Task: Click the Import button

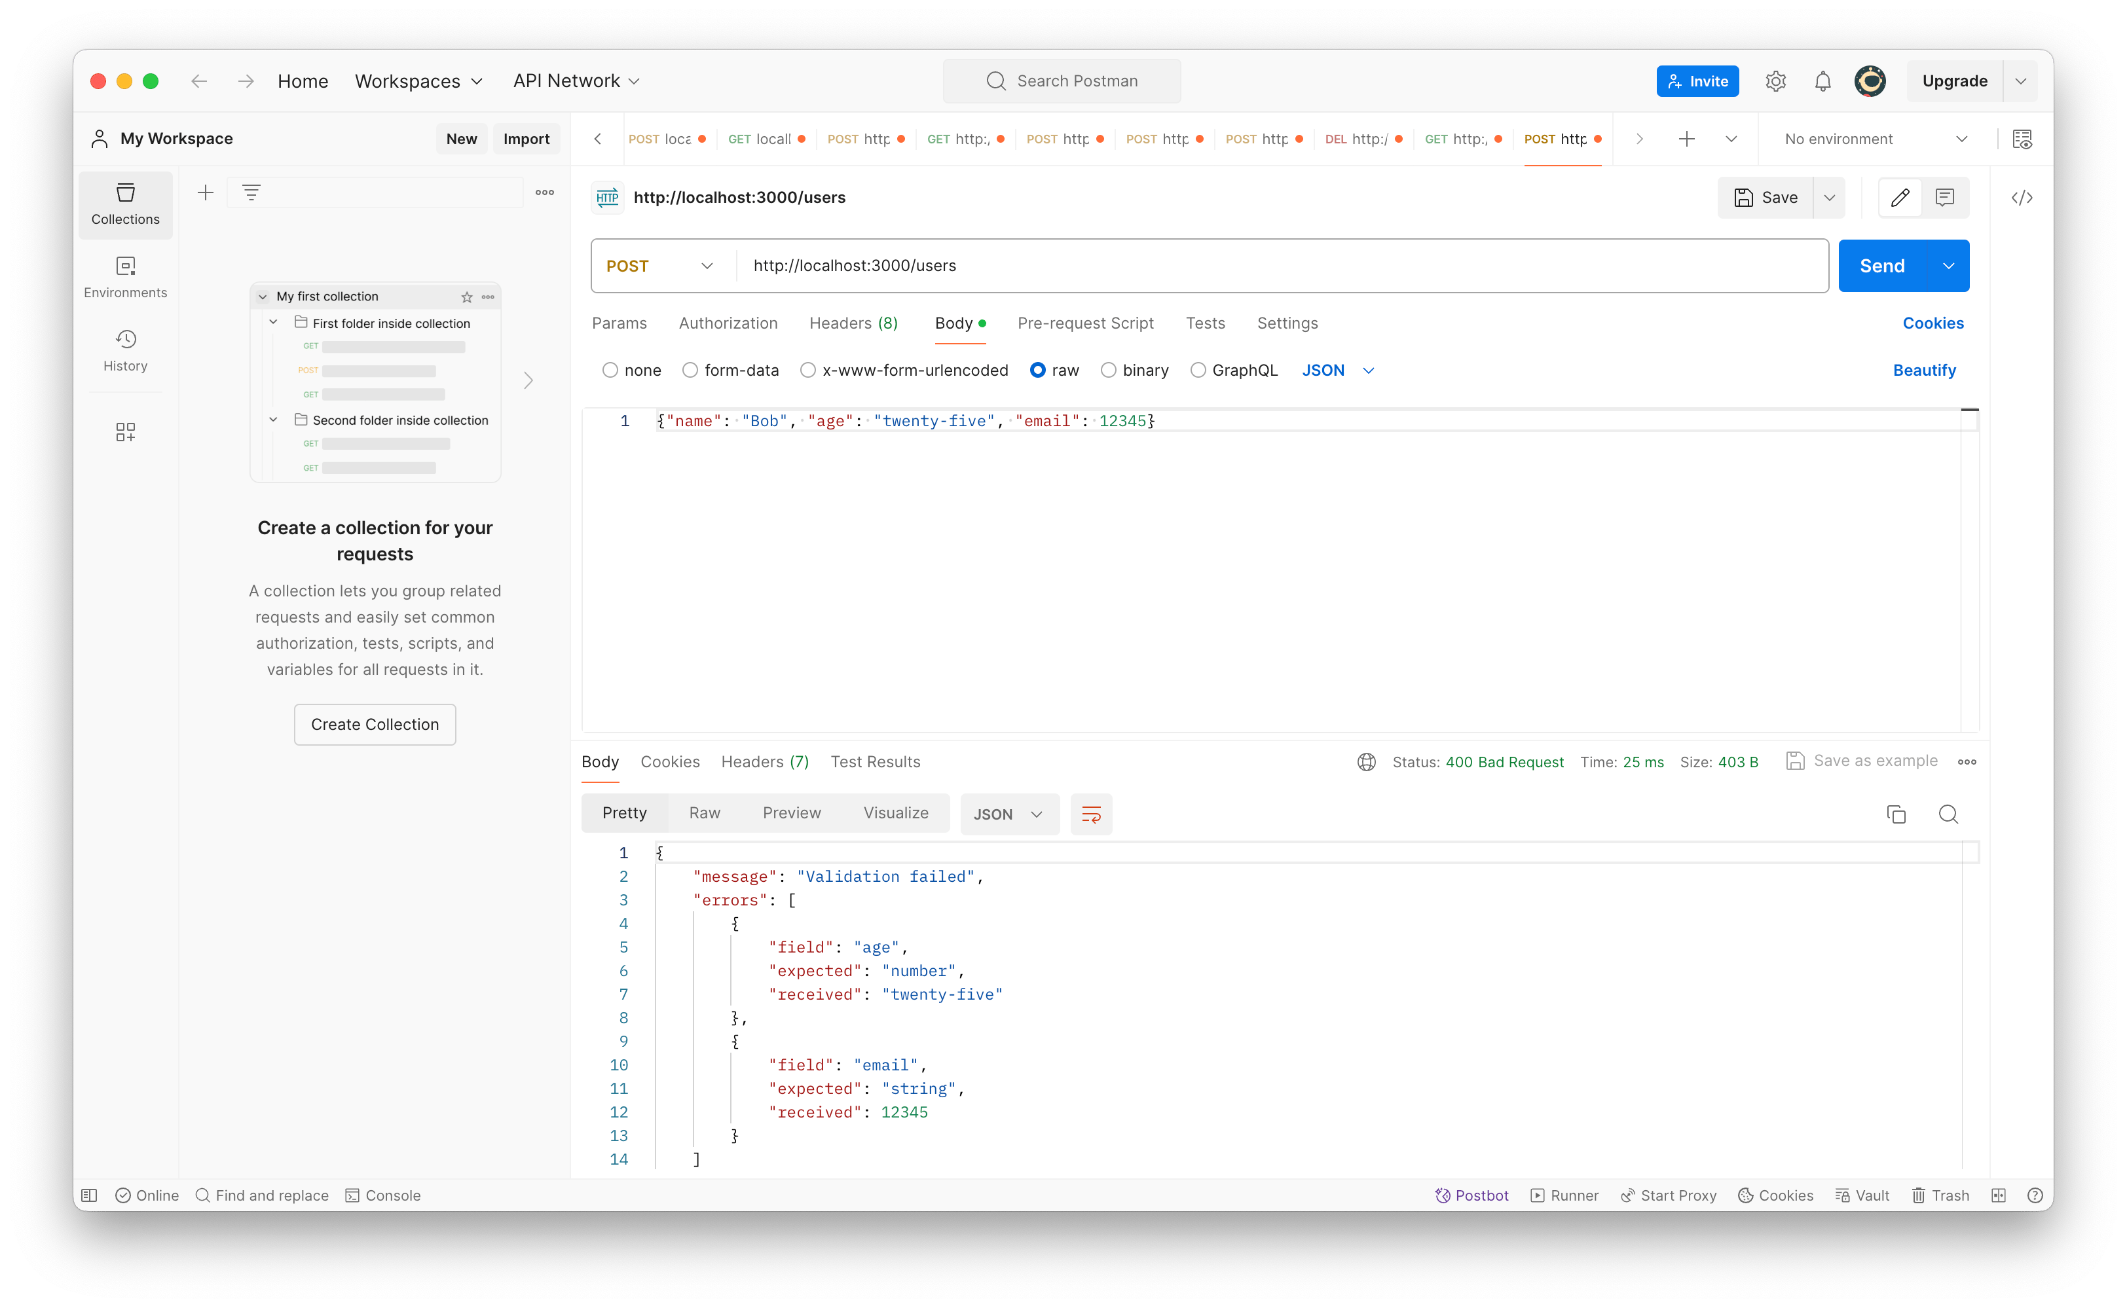Action: point(526,138)
